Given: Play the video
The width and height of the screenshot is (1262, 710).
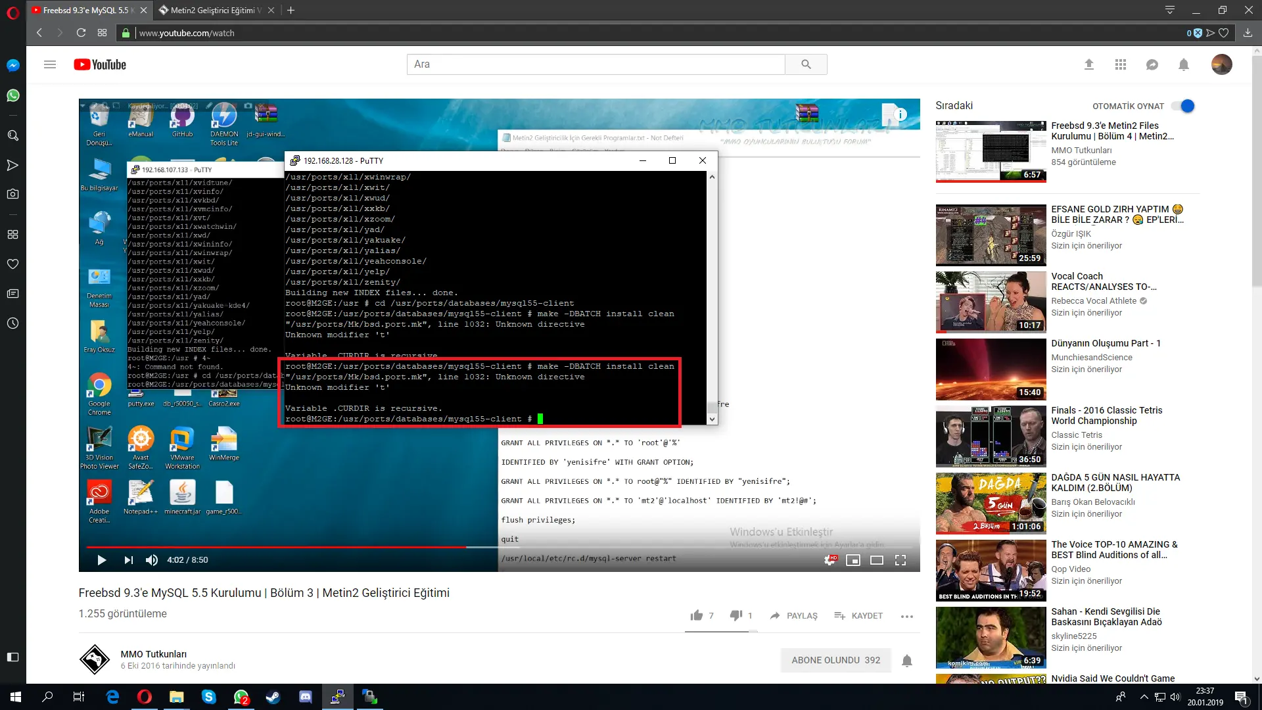Looking at the screenshot, I should (x=101, y=560).
